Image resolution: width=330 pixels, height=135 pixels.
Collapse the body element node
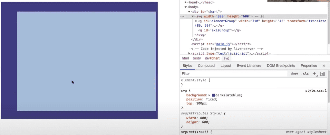(x=186, y=7)
